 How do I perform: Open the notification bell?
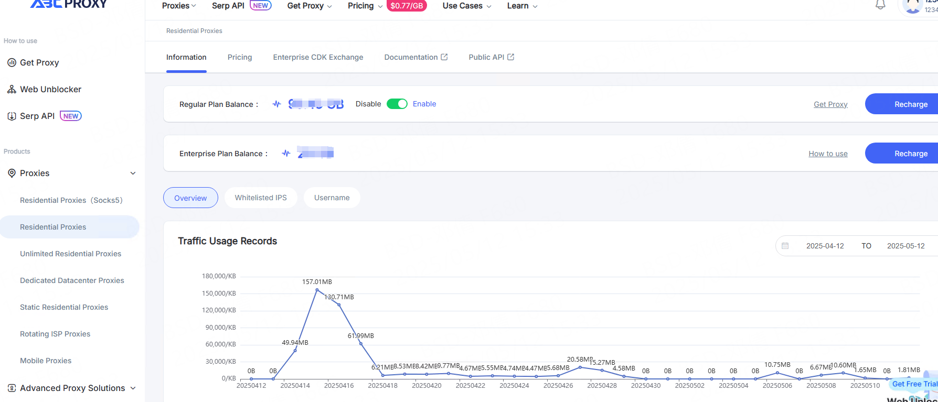coord(880,5)
